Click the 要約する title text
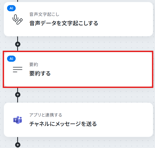155x148 pixels. pos(40,74)
